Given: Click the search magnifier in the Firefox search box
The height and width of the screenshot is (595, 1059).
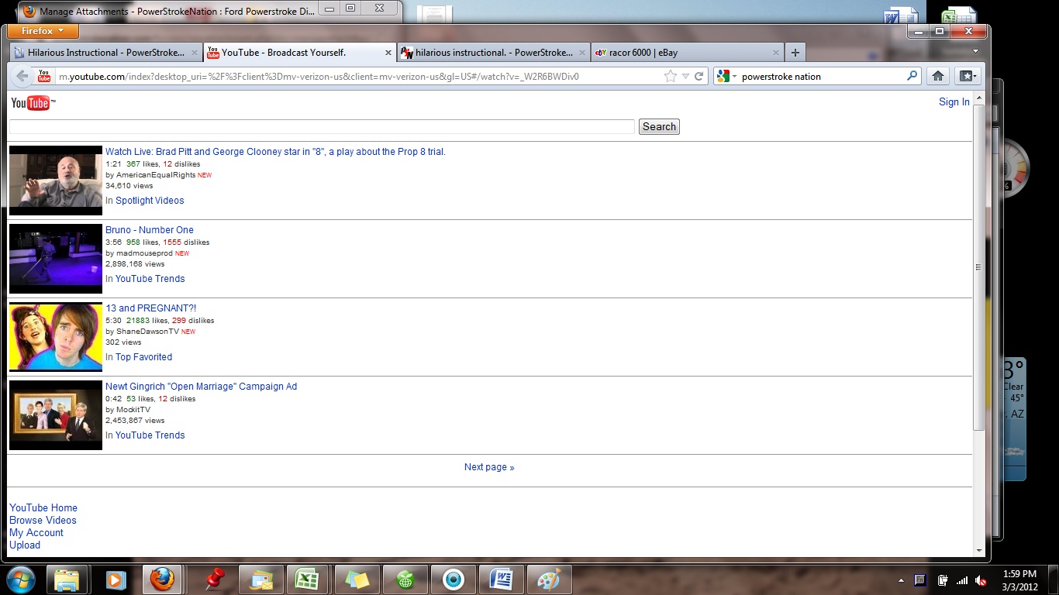Looking at the screenshot, I should tap(912, 76).
